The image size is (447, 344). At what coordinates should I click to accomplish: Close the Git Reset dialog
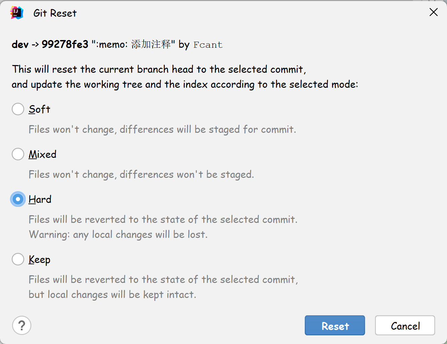[x=433, y=12]
